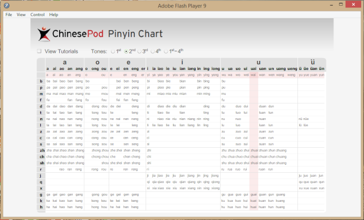
Task: Close the Adobe Flash Player window
Action: point(353,5)
